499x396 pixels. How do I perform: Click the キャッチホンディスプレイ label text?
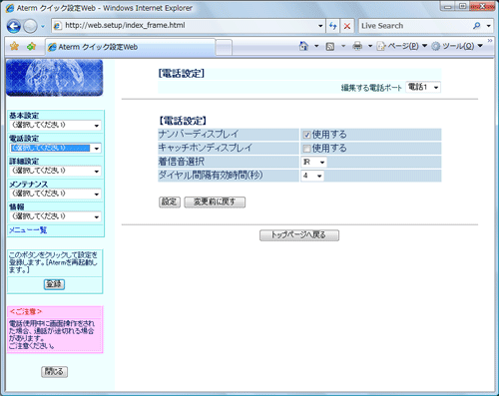pyautogui.click(x=206, y=148)
